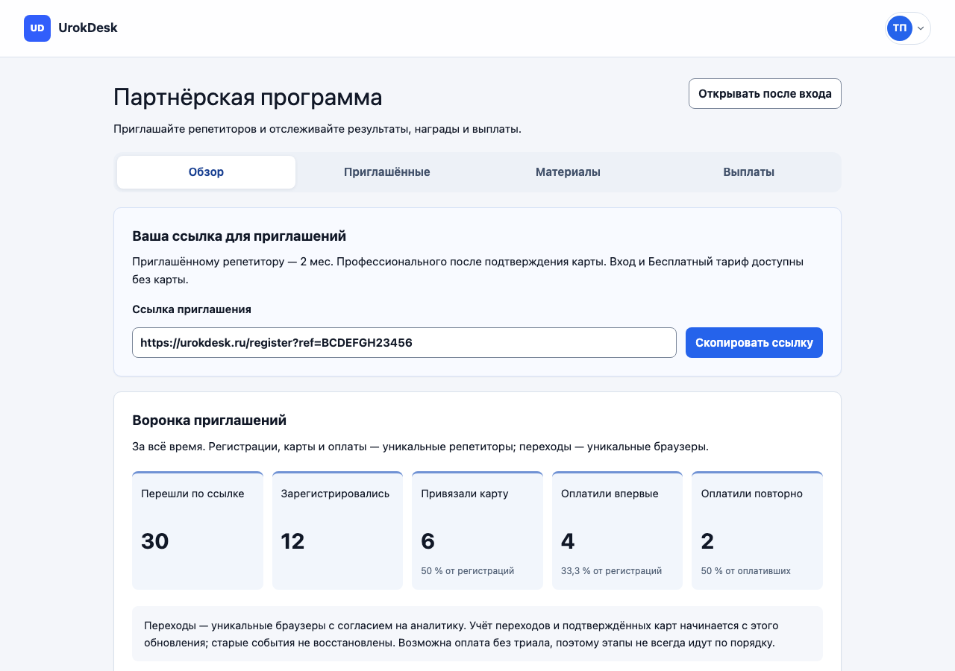955x671 pixels.
Task: Select the Оплатили повторно card
Action: 757,530
